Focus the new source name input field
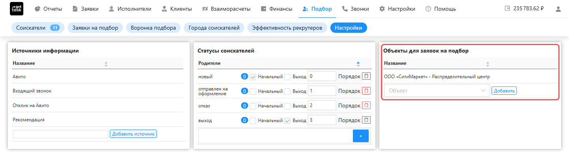This screenshot has height=158, width=569. [x=60, y=134]
